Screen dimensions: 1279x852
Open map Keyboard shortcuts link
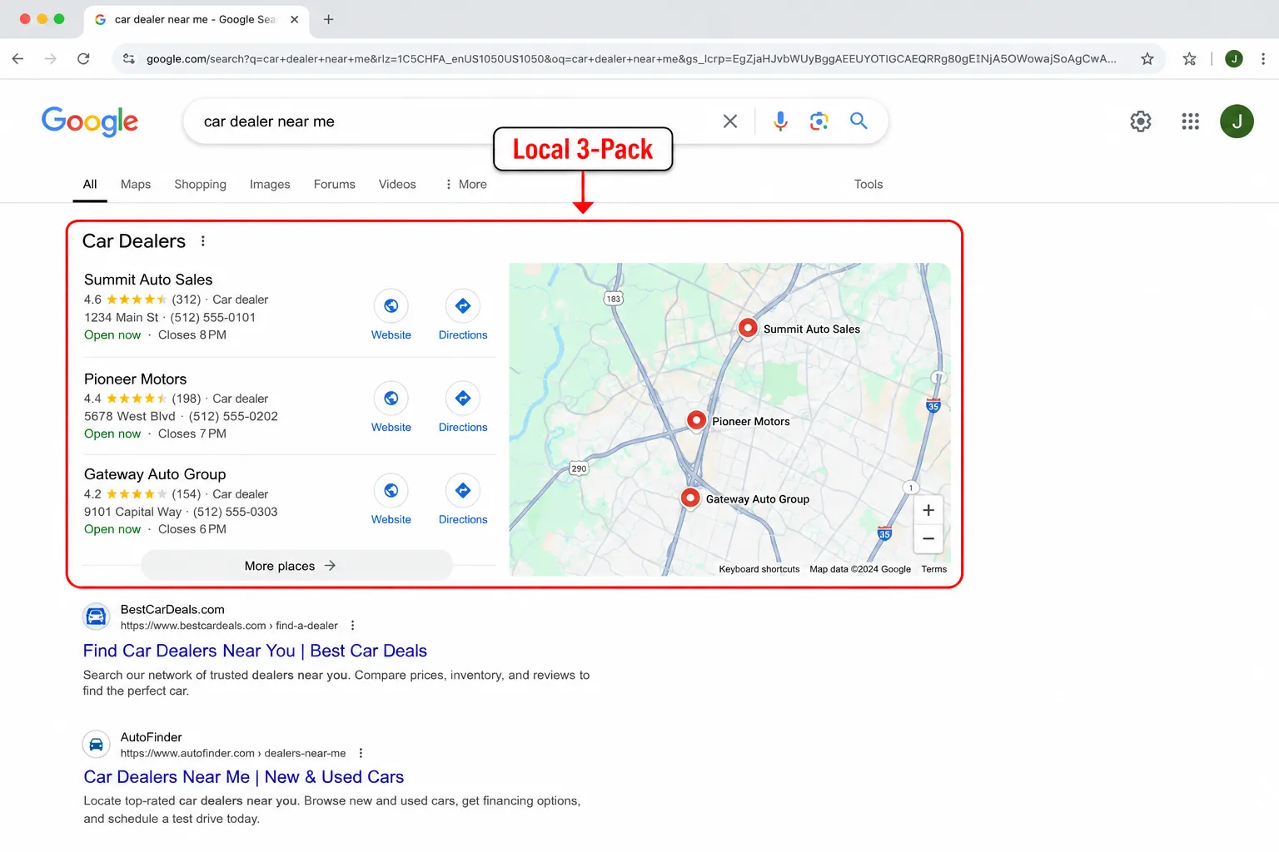759,569
